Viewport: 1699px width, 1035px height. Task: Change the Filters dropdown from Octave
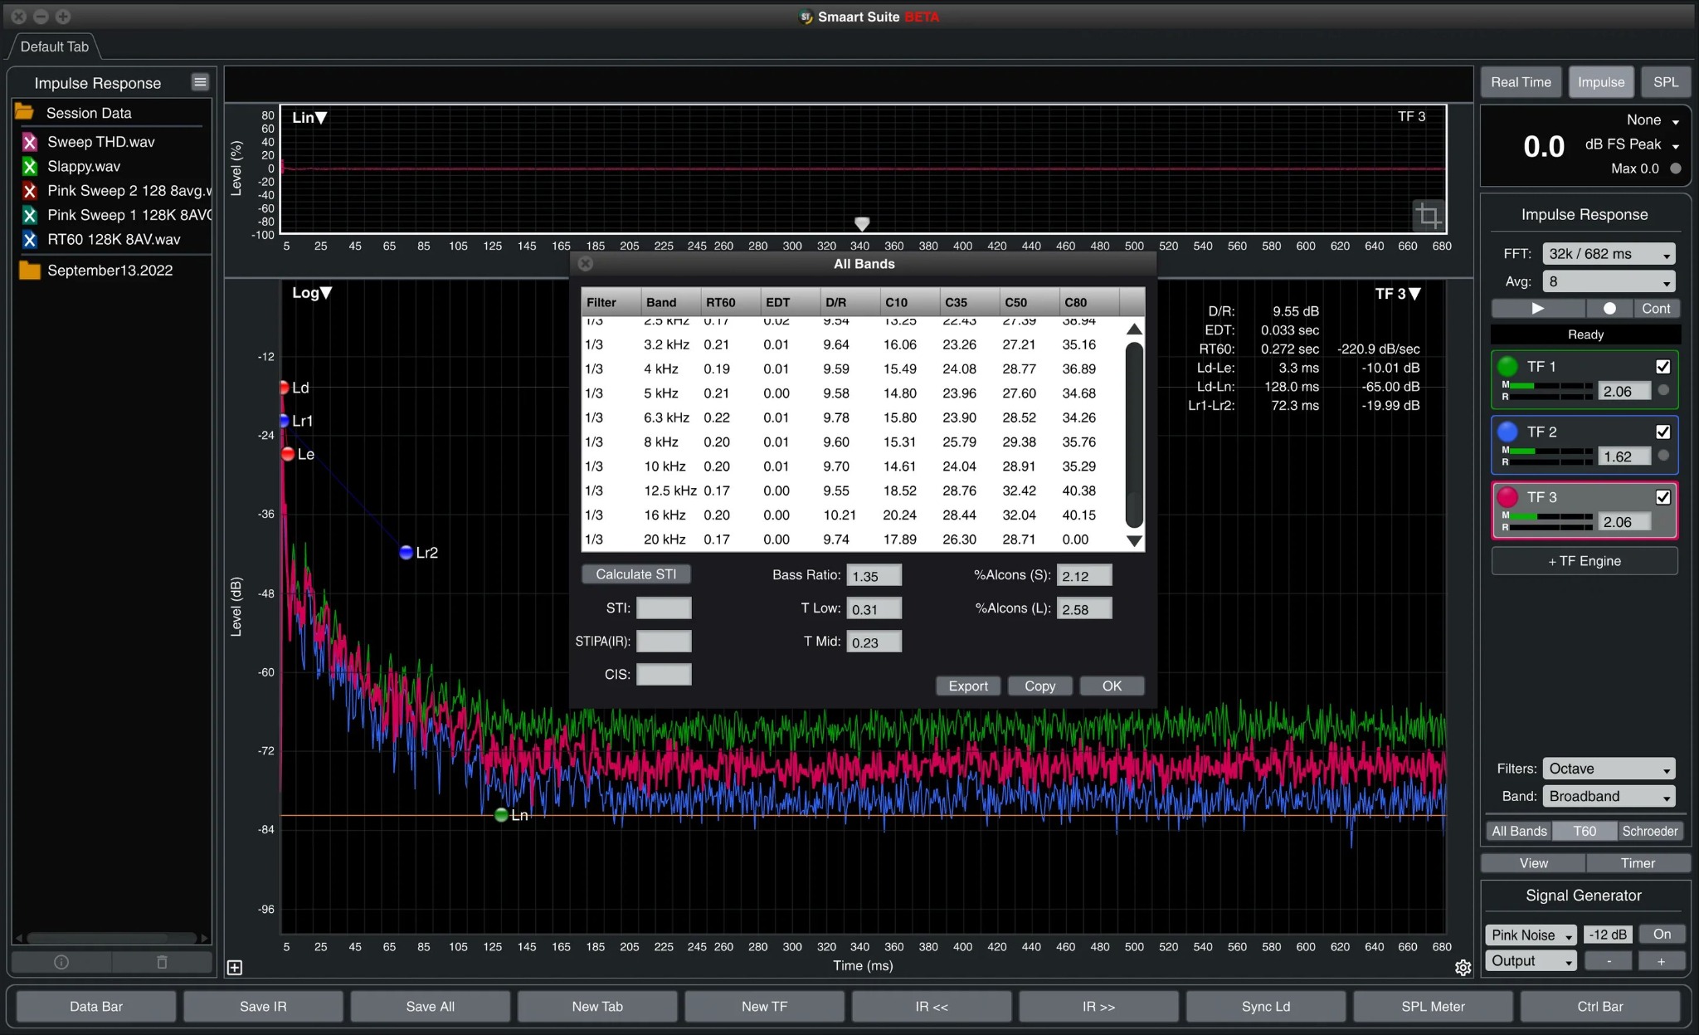tap(1608, 769)
